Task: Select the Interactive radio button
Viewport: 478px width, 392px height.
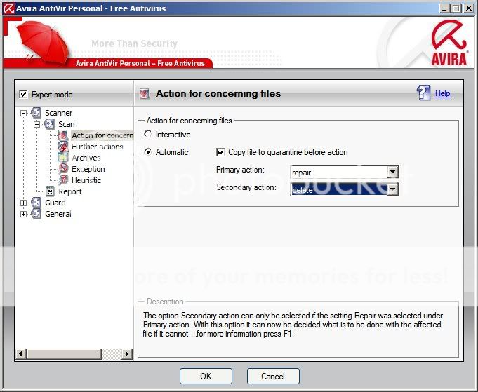Action: point(148,134)
